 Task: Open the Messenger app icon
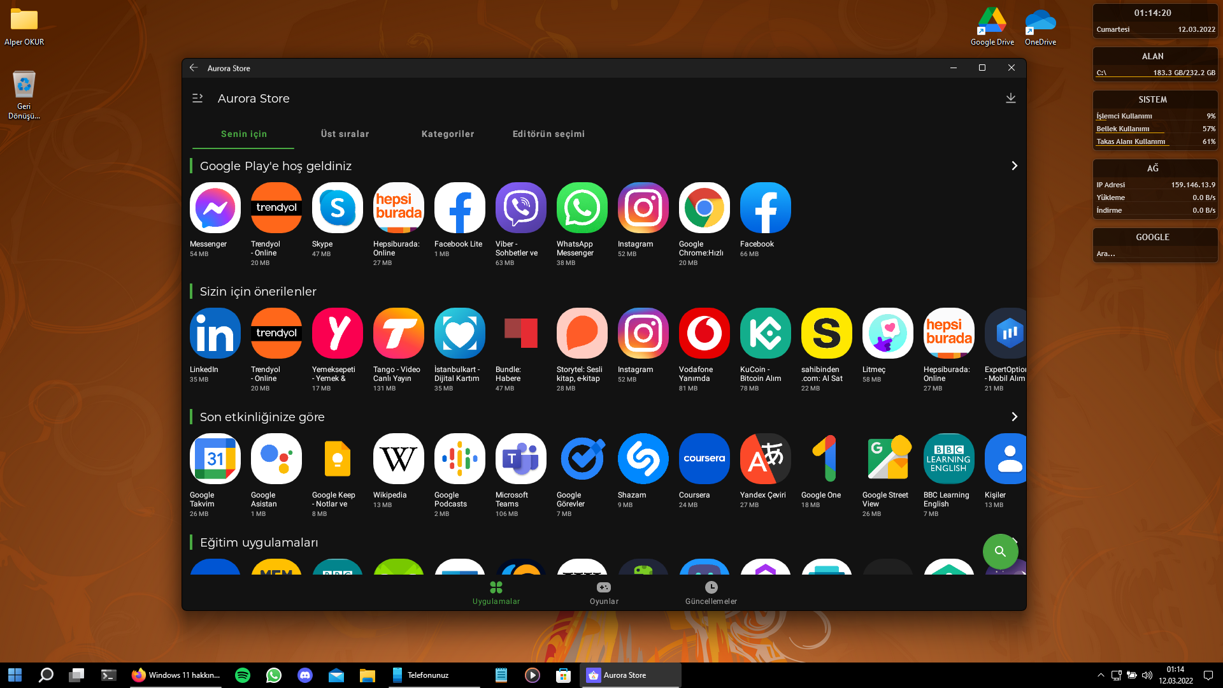[x=215, y=208]
